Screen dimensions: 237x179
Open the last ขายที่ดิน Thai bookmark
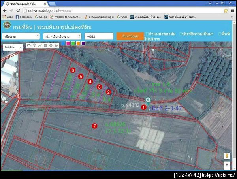(180, 17)
